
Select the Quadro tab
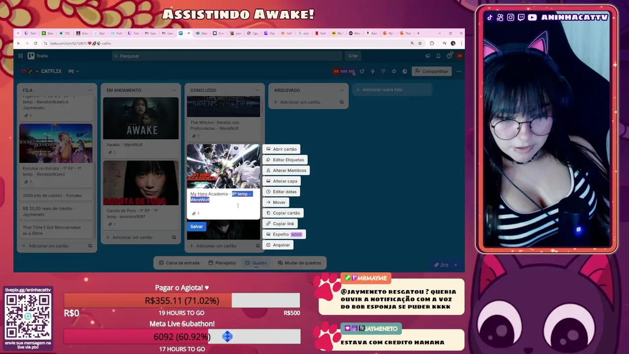pos(256,263)
